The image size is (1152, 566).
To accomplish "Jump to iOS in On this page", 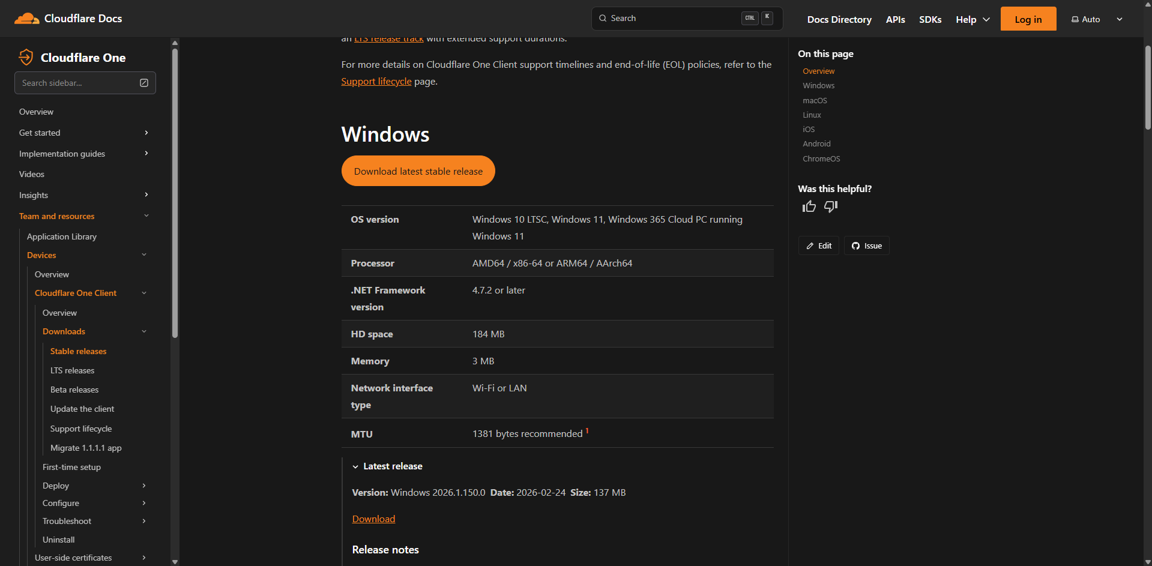I will click(809, 129).
